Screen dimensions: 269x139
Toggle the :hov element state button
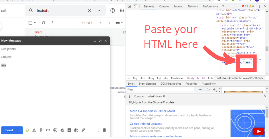(x=199, y=90)
